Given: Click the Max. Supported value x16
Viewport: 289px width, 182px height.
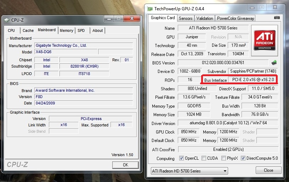Looking at the screenshot, I should [x=121, y=125].
